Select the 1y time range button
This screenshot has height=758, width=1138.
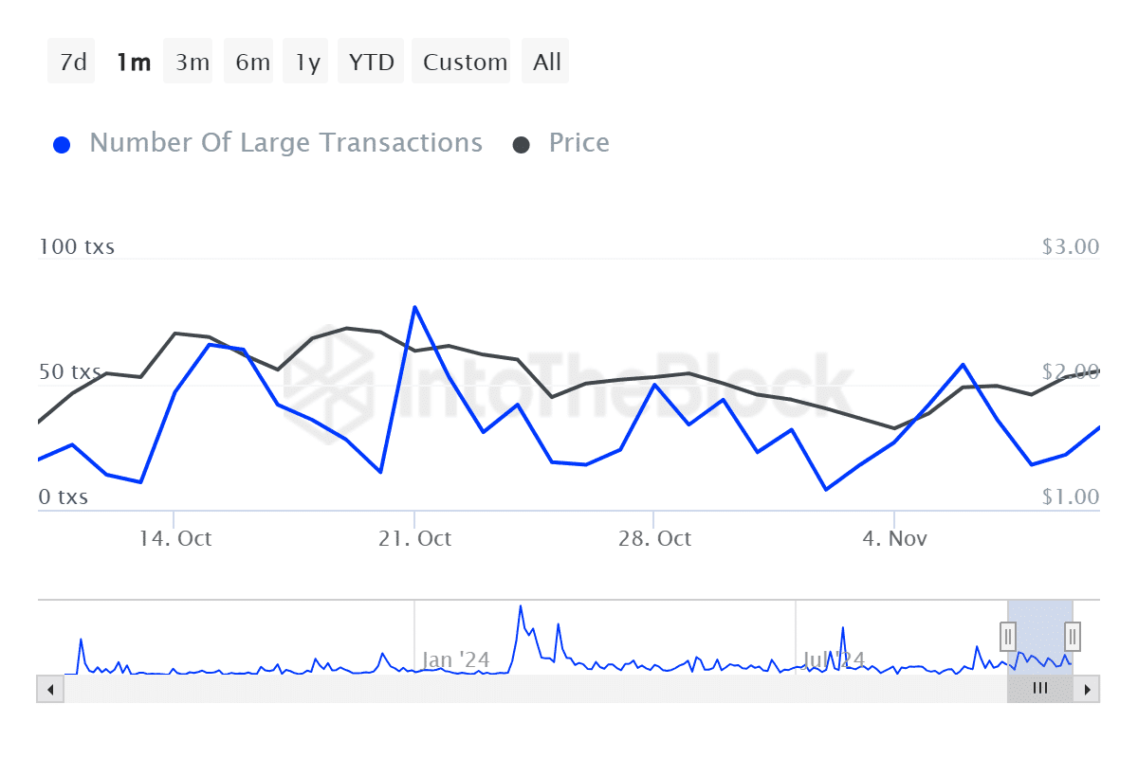(305, 61)
